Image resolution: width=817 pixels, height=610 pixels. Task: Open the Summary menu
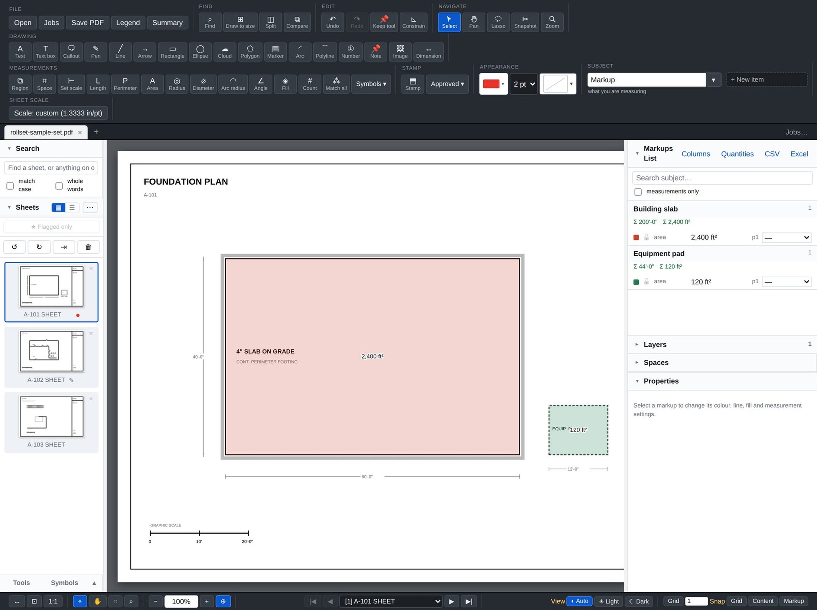click(167, 23)
